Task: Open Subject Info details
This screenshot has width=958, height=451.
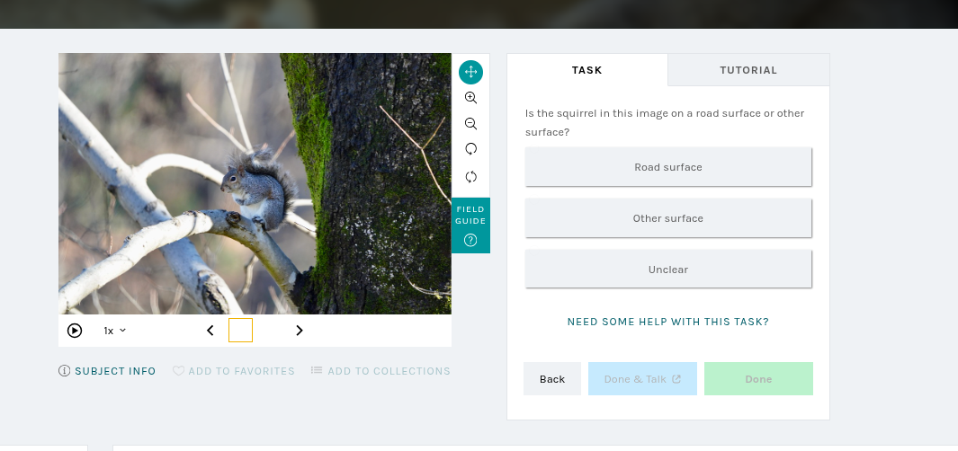Action: (107, 371)
